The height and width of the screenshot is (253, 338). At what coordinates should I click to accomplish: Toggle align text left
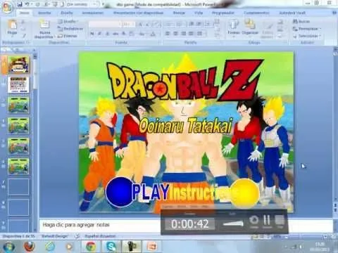point(168,34)
